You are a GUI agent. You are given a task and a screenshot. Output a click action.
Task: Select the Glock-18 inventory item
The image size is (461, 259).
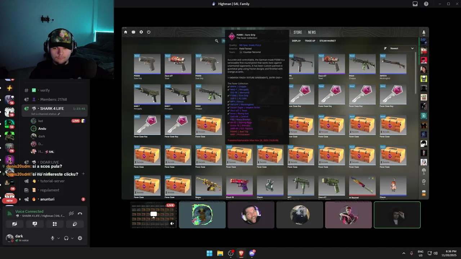click(240, 187)
